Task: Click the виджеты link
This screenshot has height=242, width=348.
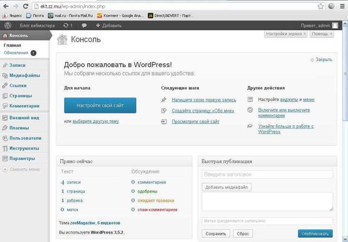Action: coord(289,100)
